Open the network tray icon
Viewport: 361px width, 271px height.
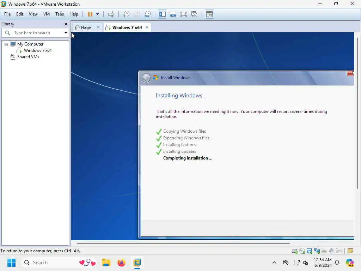(296, 263)
